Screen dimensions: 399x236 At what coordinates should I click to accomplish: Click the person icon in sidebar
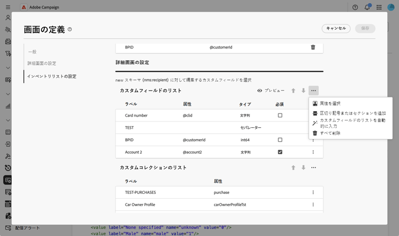tap(8, 18)
